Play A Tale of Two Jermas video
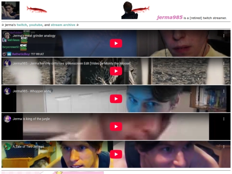The height and width of the screenshot is (174, 232). 116,154
